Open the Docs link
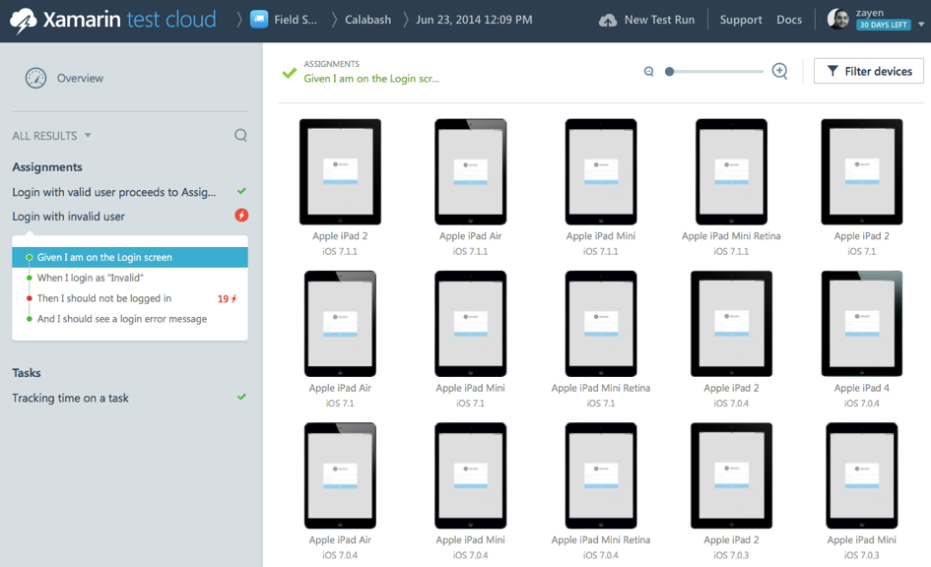 point(789,20)
